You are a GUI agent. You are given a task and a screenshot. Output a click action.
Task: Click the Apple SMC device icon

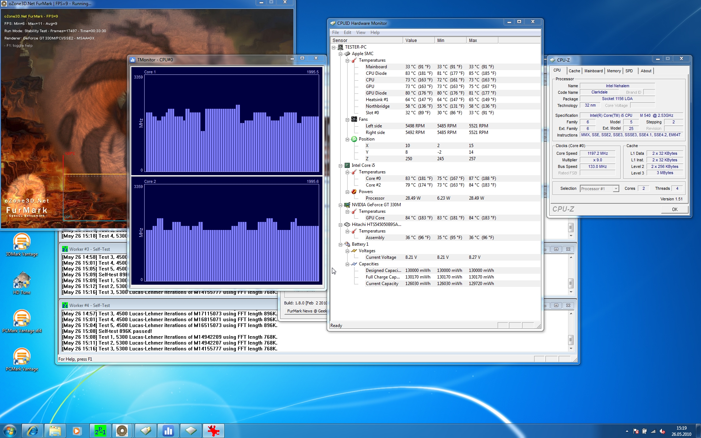point(347,54)
